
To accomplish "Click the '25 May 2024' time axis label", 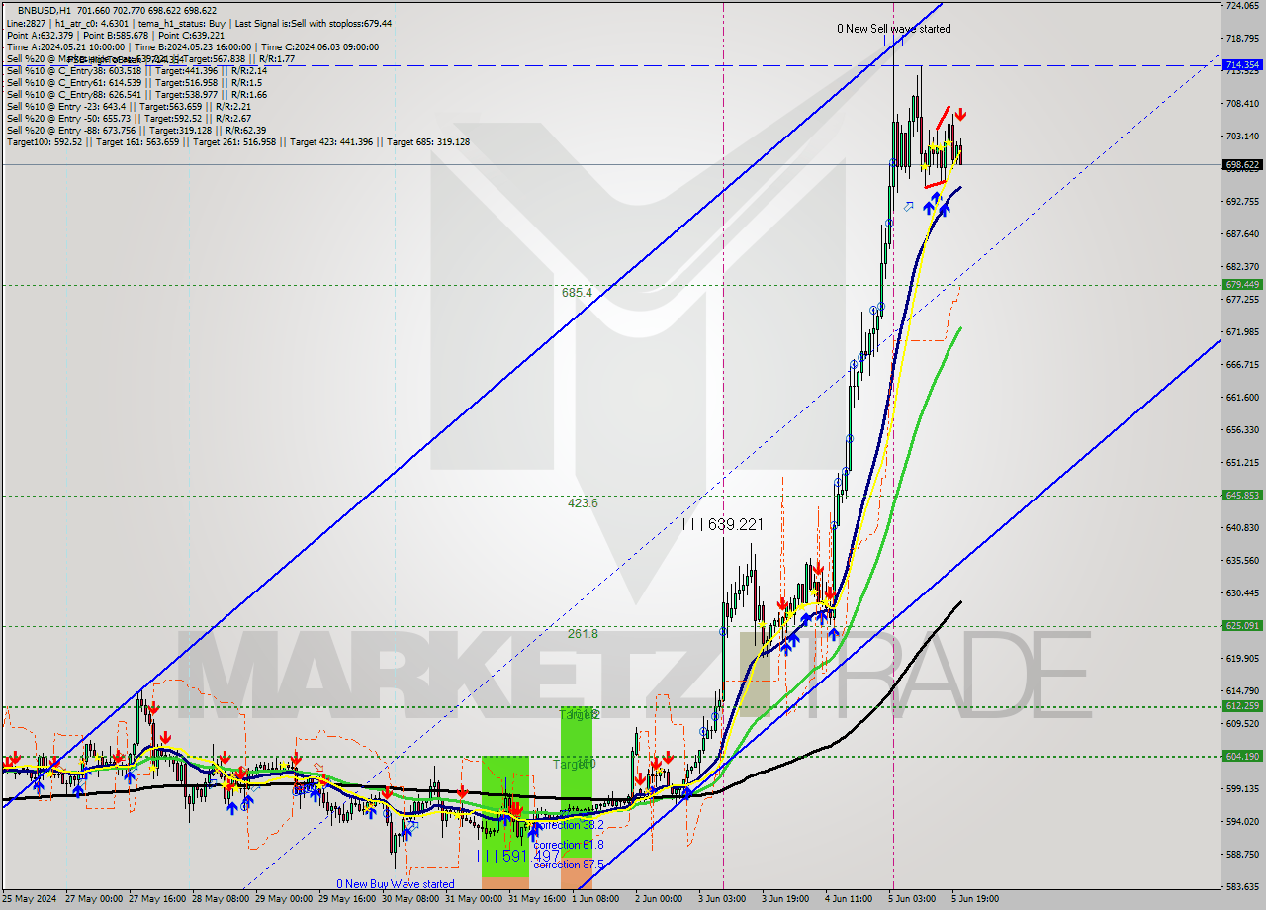I will tap(30, 899).
